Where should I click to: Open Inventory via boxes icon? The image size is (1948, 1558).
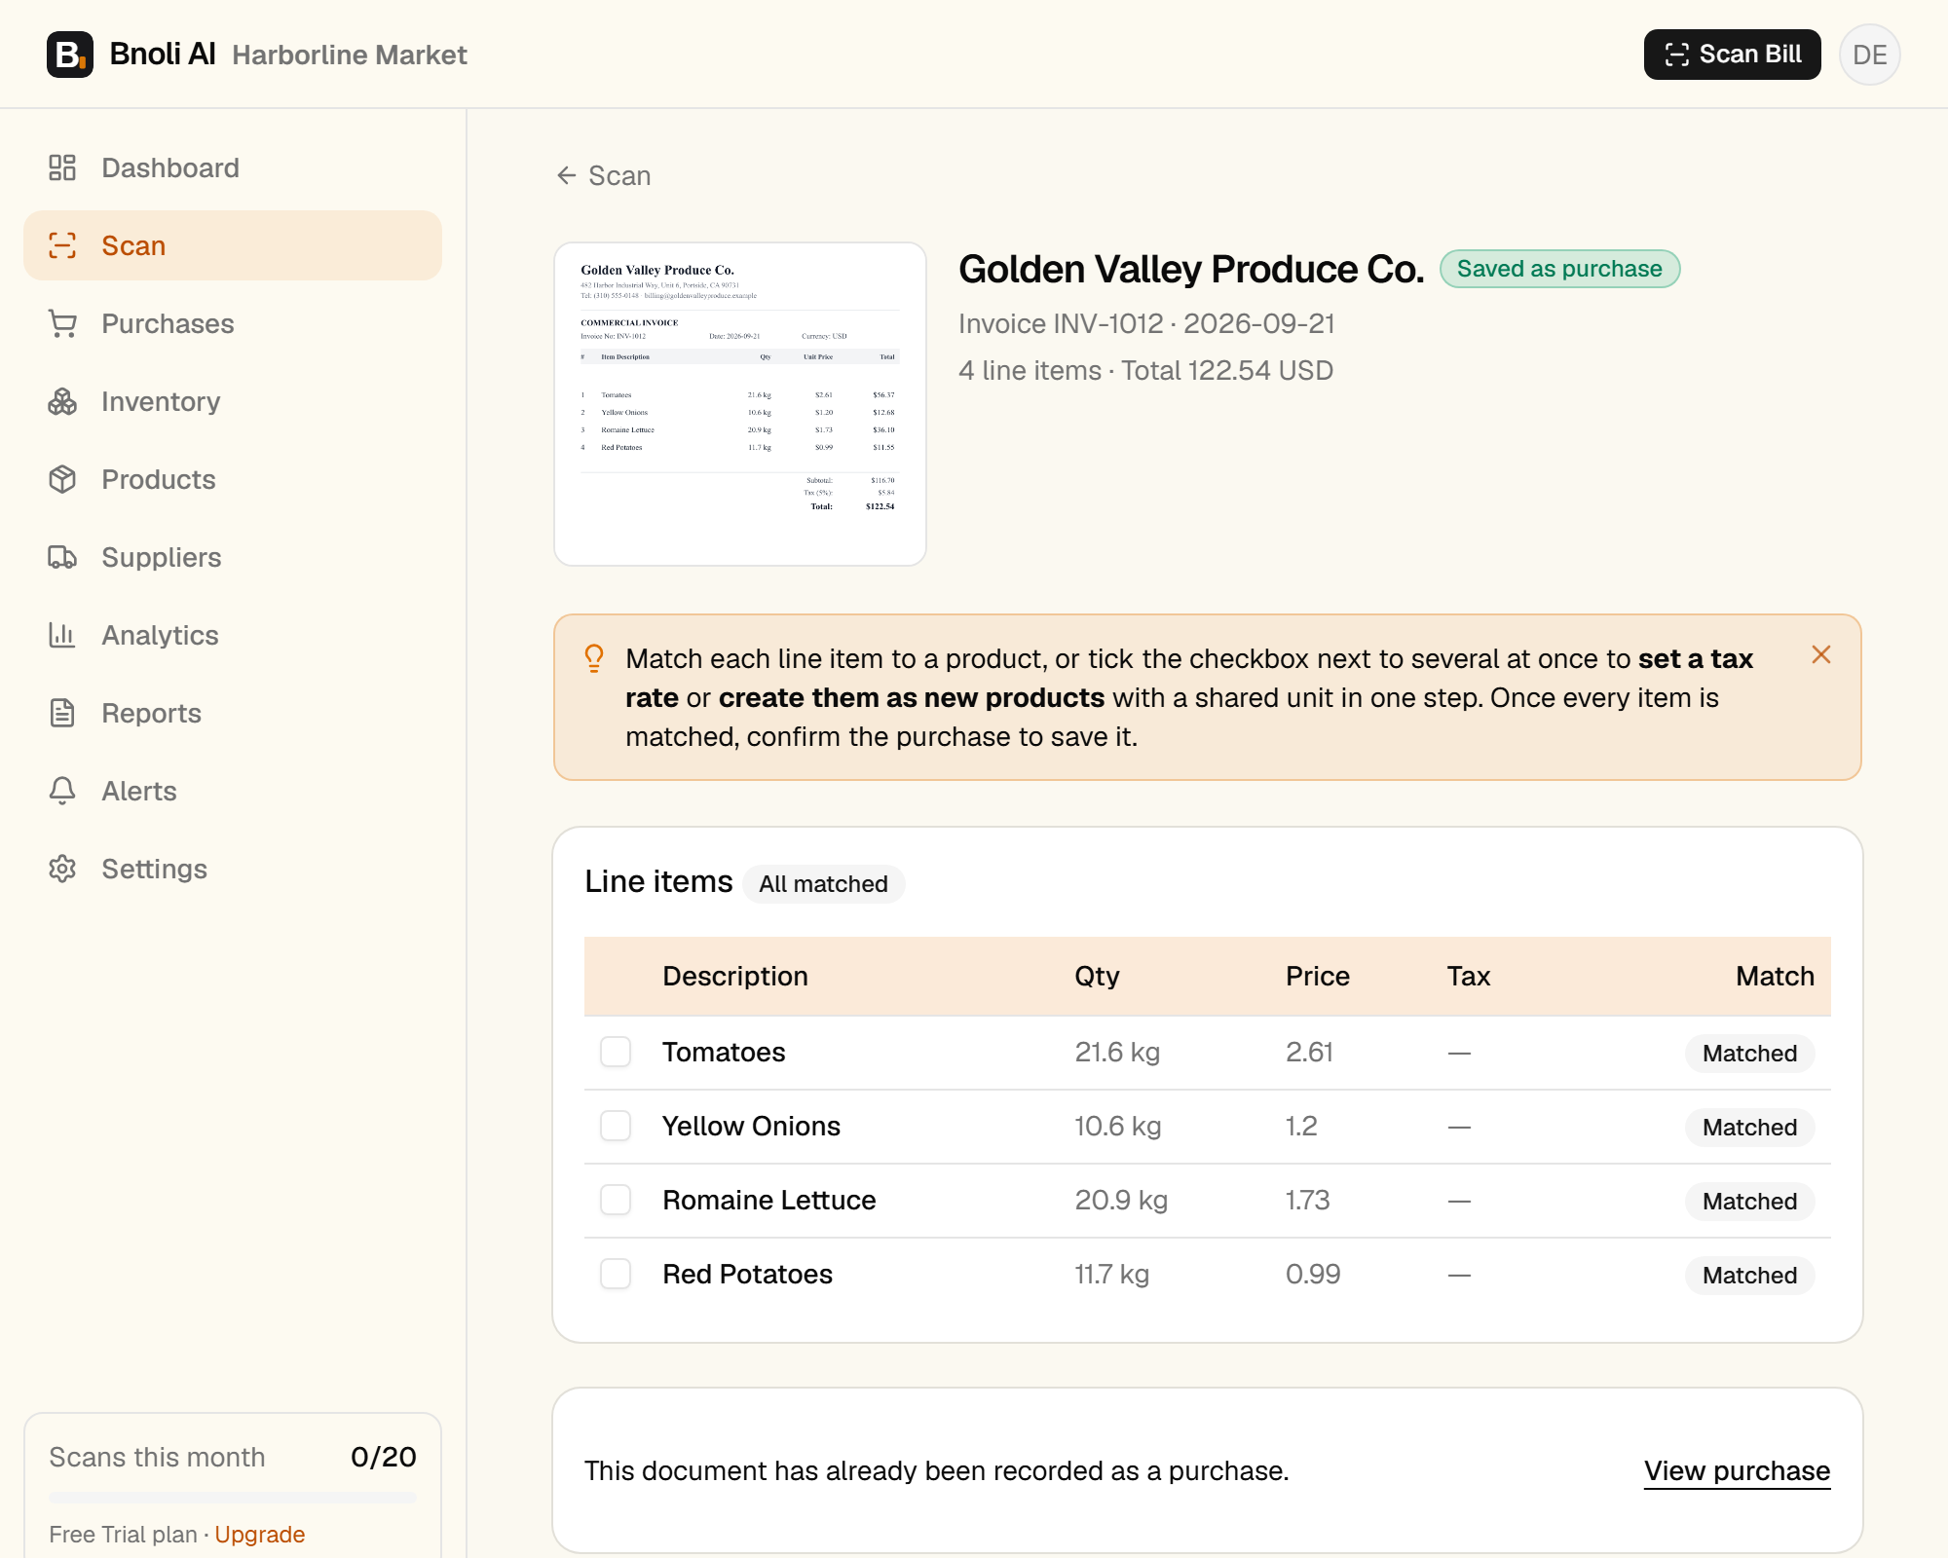coord(62,401)
